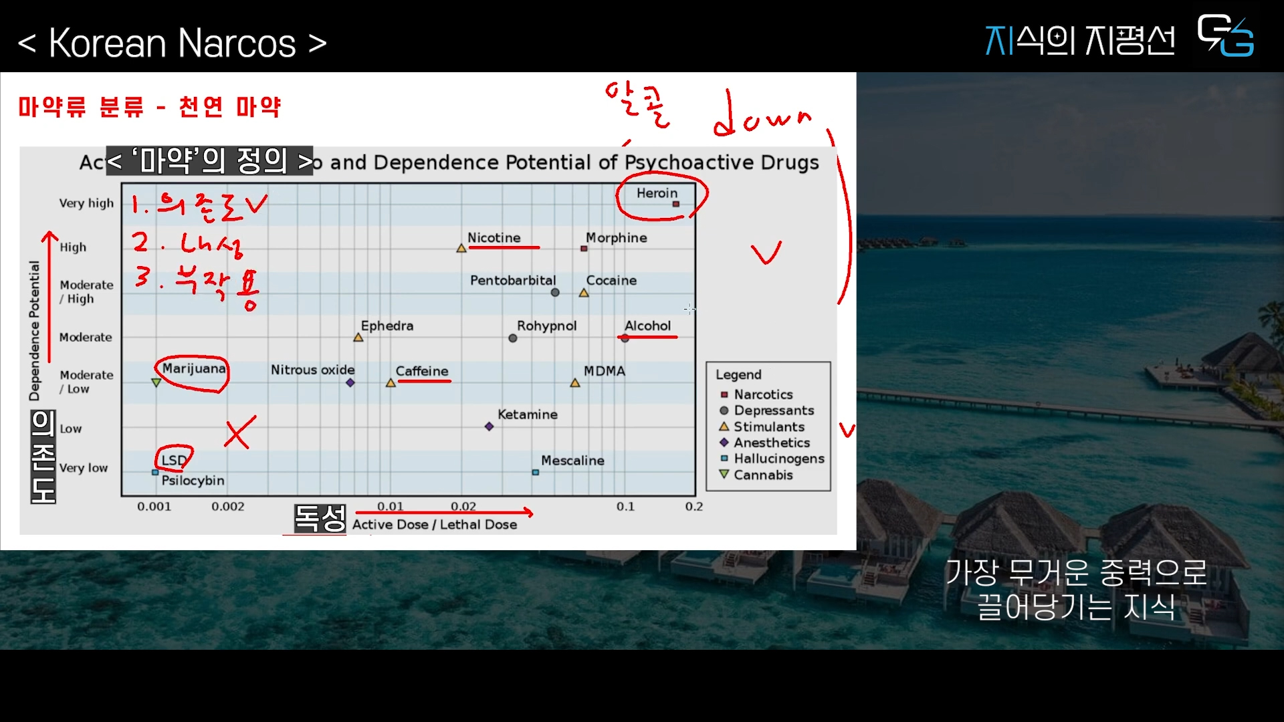Click the Korean Narcos title text
Viewport: 1284px width, 722px height.
[172, 43]
